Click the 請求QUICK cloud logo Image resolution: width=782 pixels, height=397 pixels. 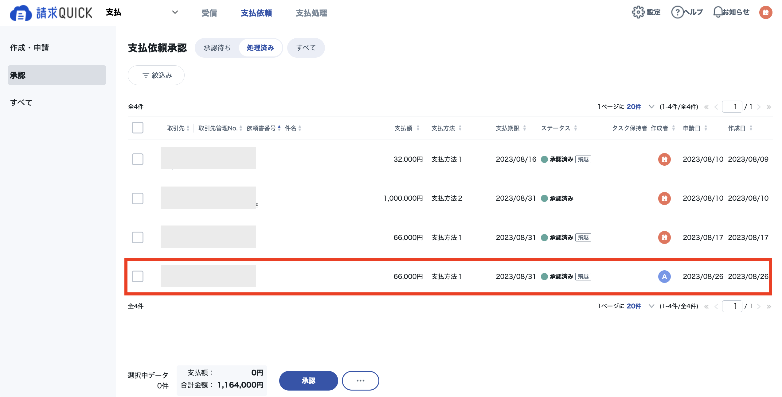51,13
